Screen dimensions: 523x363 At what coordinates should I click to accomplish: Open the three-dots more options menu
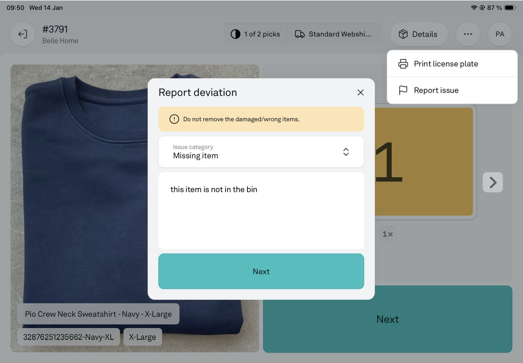pyautogui.click(x=468, y=34)
